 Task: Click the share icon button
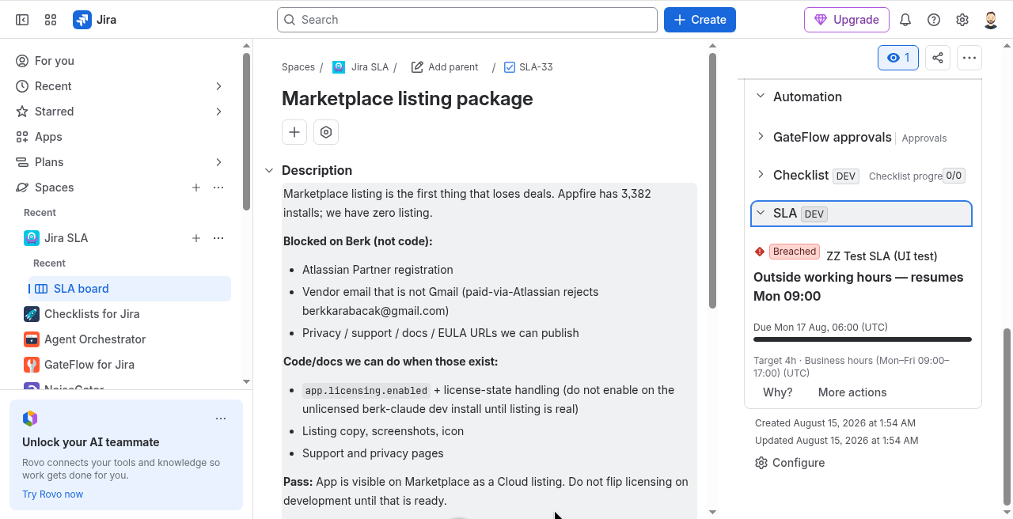pyautogui.click(x=938, y=58)
